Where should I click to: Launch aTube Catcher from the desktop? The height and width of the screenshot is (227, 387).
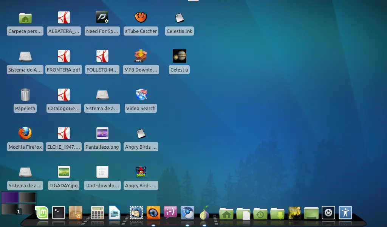tap(141, 17)
